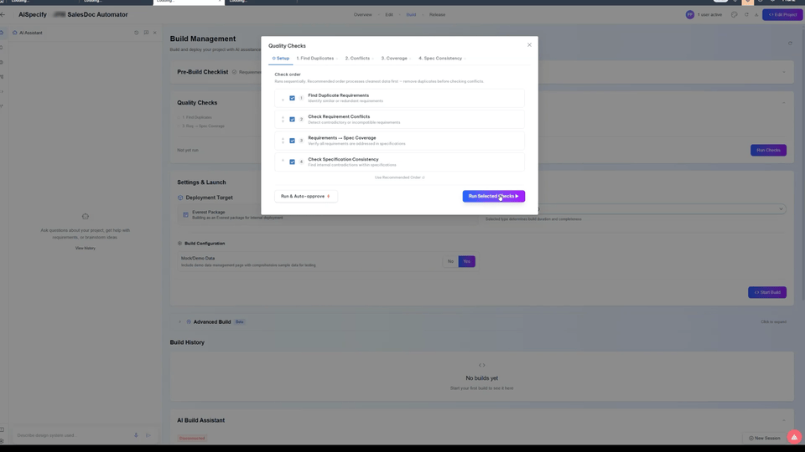The image size is (805, 452).
Task: Click the Pre-Build Checklist status check icon
Action: (234, 72)
